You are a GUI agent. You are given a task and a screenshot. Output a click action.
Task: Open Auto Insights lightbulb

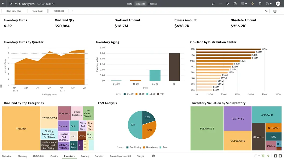(x=252, y=4)
